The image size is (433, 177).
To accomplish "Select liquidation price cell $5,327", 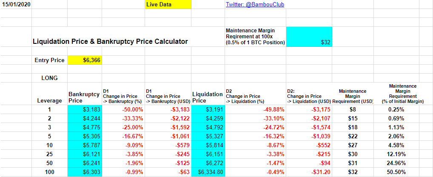I will 208,136.
